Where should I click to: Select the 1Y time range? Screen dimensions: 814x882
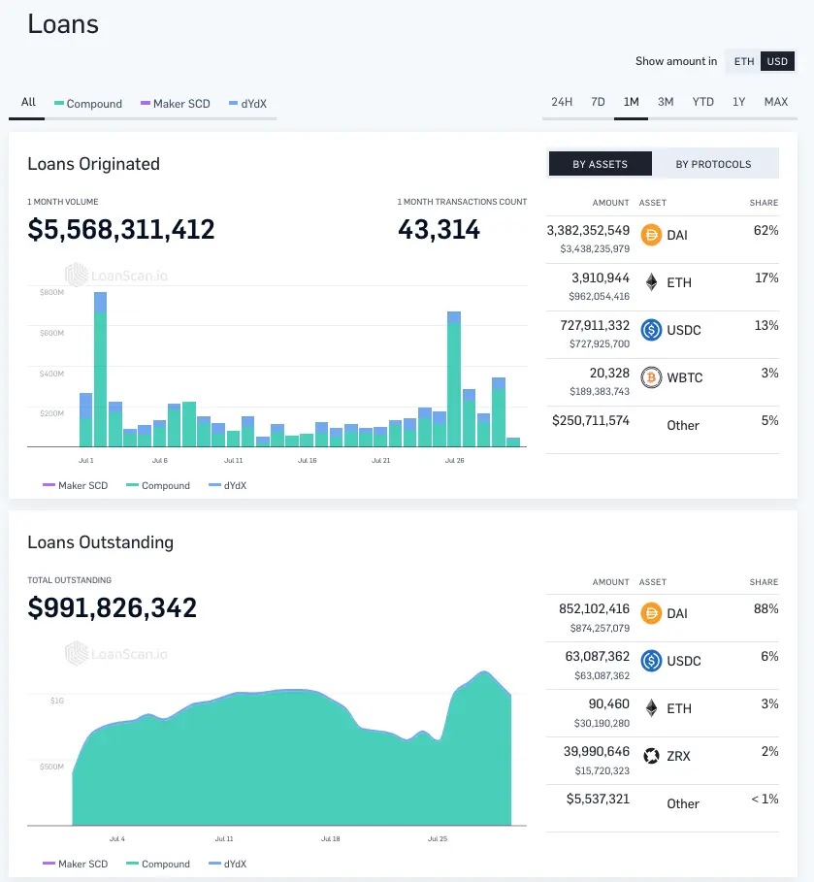738,102
